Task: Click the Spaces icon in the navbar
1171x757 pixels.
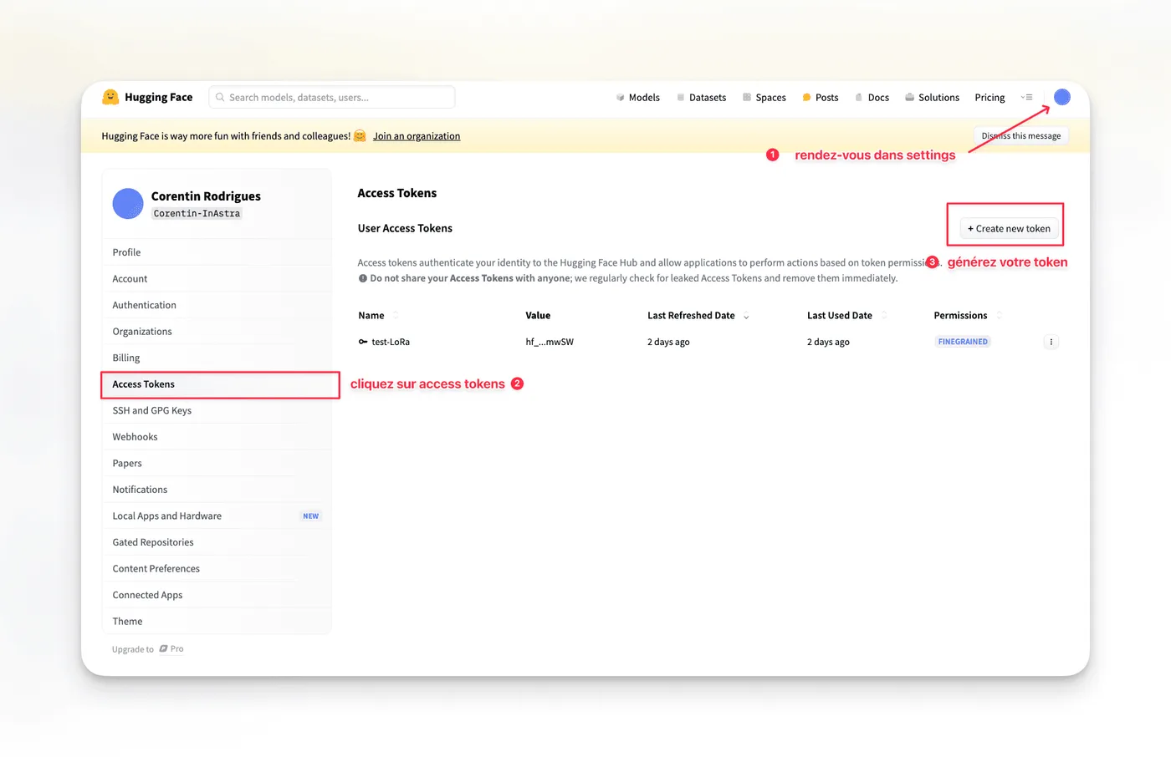Action: coord(747,98)
